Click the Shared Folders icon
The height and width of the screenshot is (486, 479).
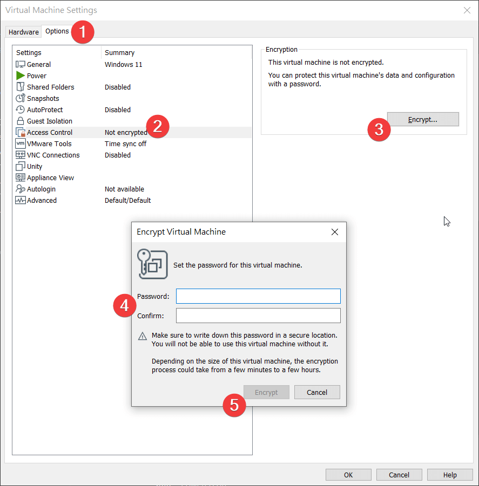click(x=21, y=87)
